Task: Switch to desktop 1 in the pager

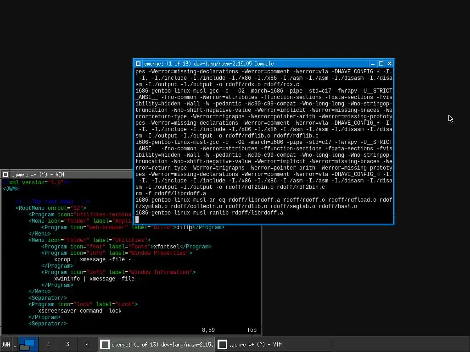Action: tap(28, 345)
